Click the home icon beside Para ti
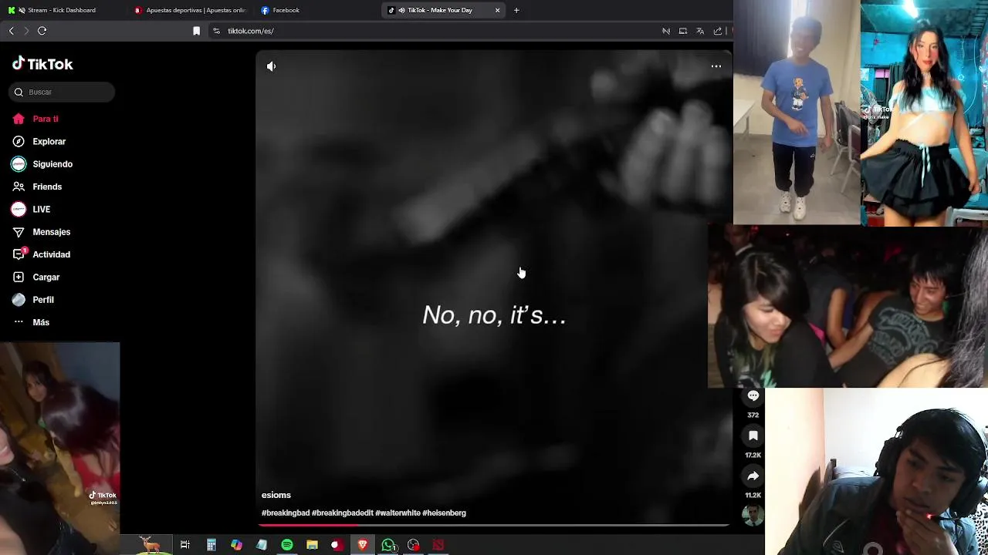 tap(19, 119)
